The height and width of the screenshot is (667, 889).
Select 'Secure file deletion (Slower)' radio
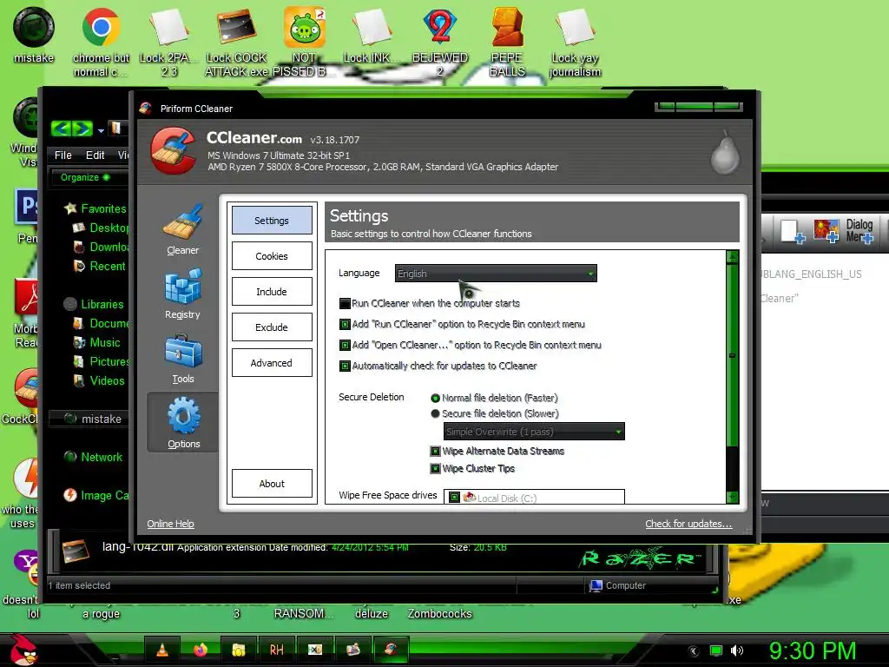(x=436, y=413)
